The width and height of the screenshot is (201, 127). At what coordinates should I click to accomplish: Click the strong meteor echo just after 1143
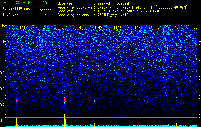coord(65,101)
